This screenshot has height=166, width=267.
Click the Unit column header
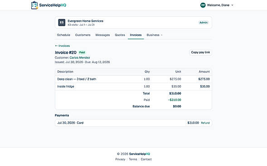[178, 72]
